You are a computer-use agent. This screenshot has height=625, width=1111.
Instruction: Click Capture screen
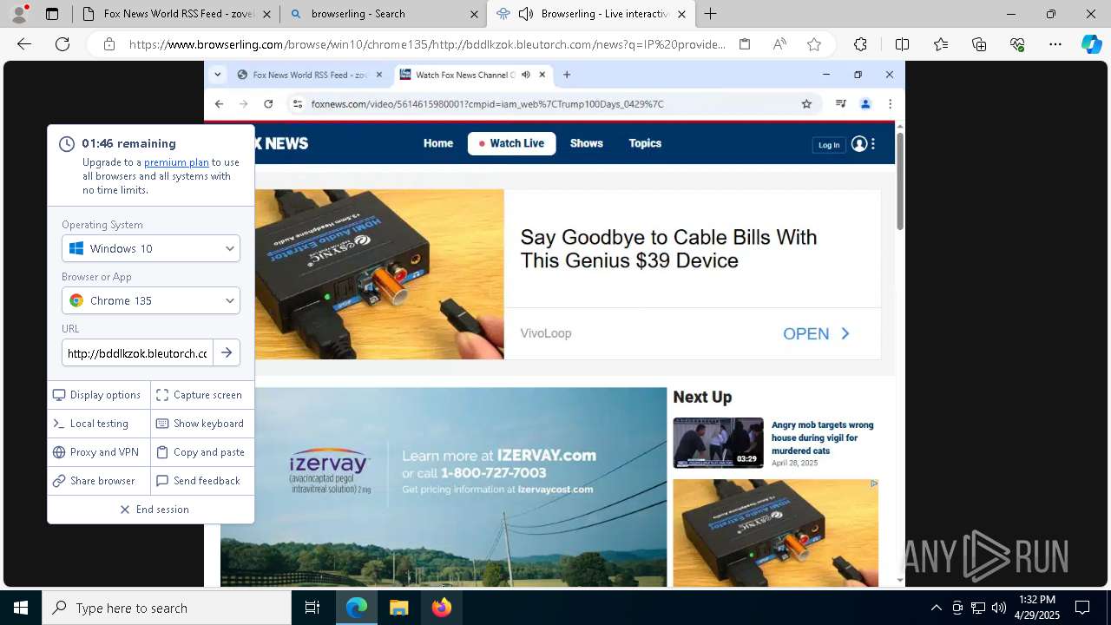201,395
